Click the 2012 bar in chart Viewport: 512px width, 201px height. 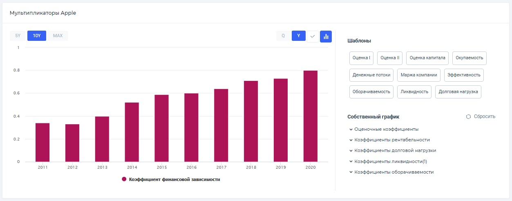[72, 143]
